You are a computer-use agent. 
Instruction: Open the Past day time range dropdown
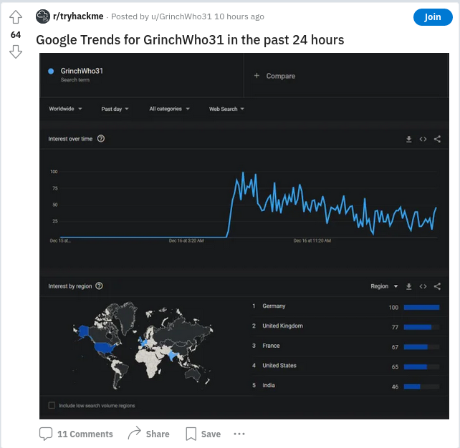tap(115, 109)
